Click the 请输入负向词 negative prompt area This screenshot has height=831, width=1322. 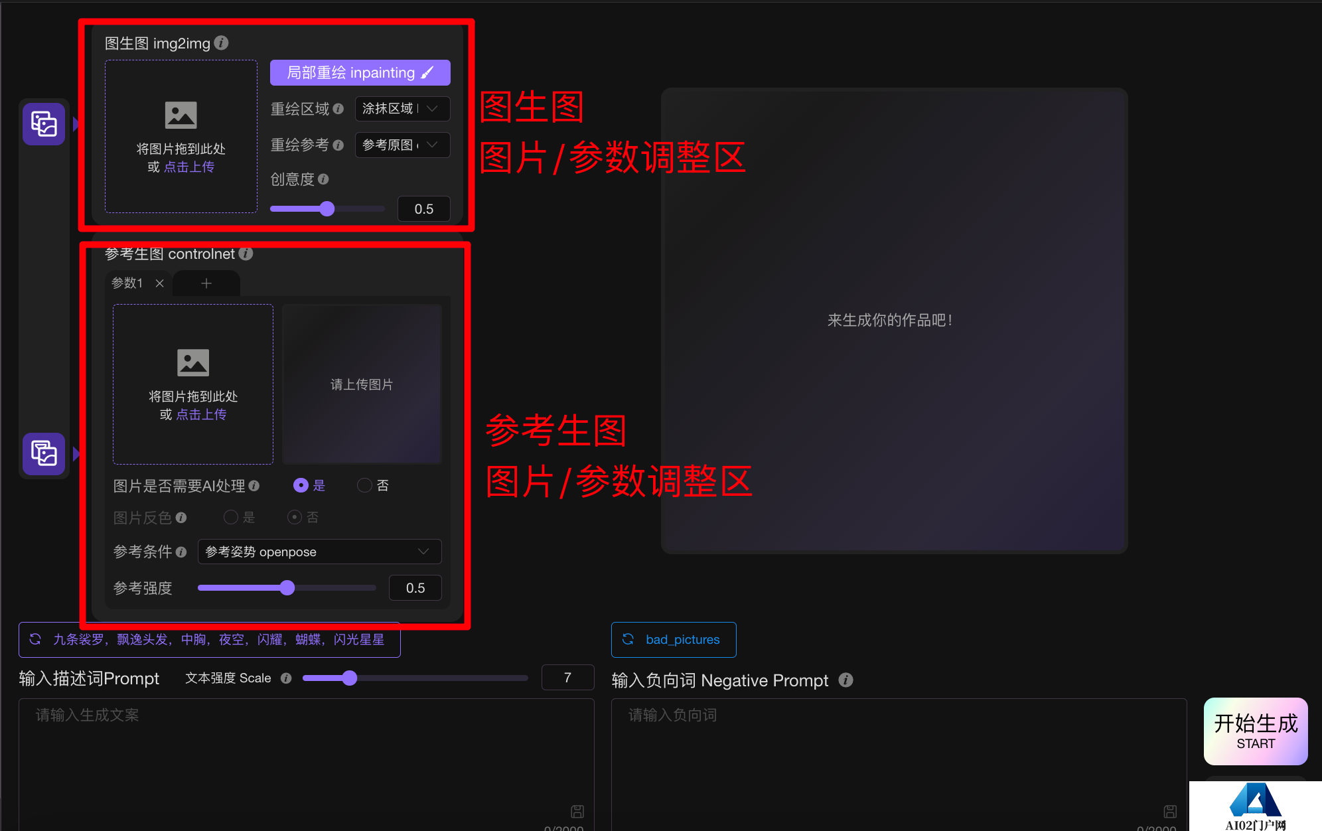899,763
